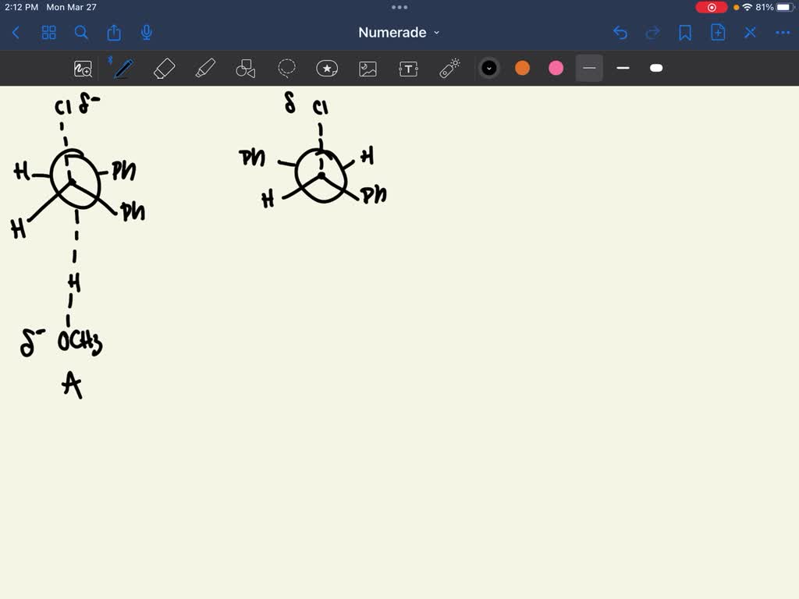Activate the laser pointer tool
The image size is (799, 599).
tap(449, 69)
